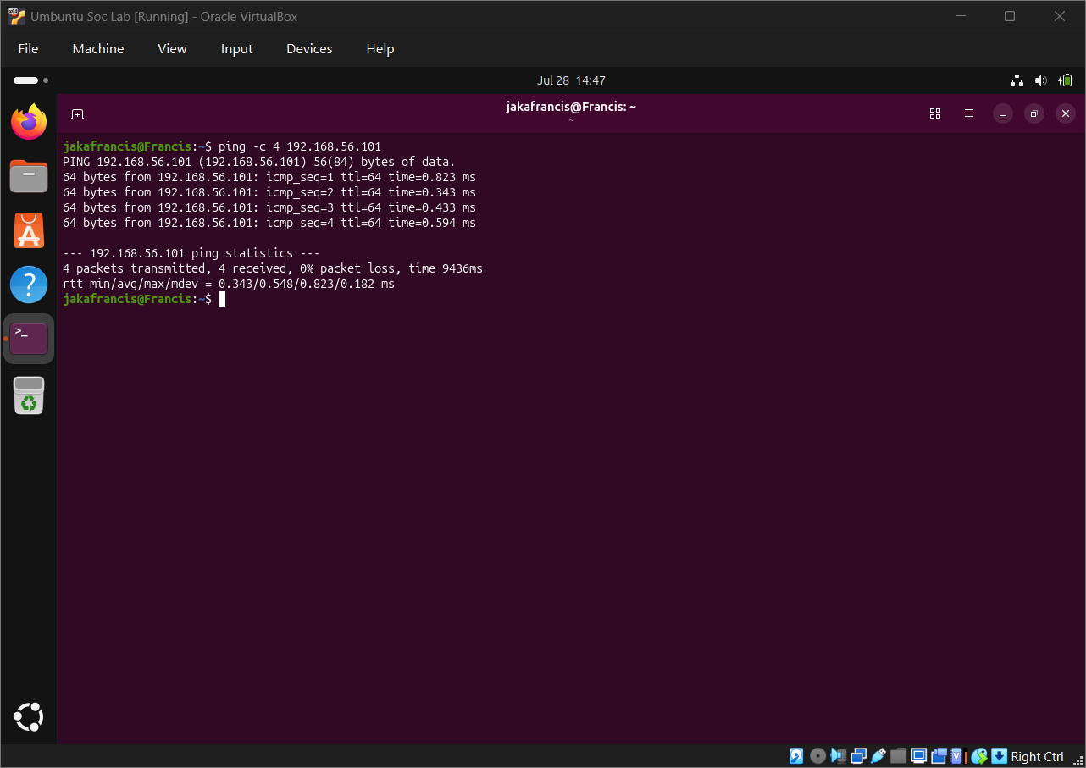1086x768 pixels.
Task: Launch Ubuntu App Center from dock
Action: 29,230
